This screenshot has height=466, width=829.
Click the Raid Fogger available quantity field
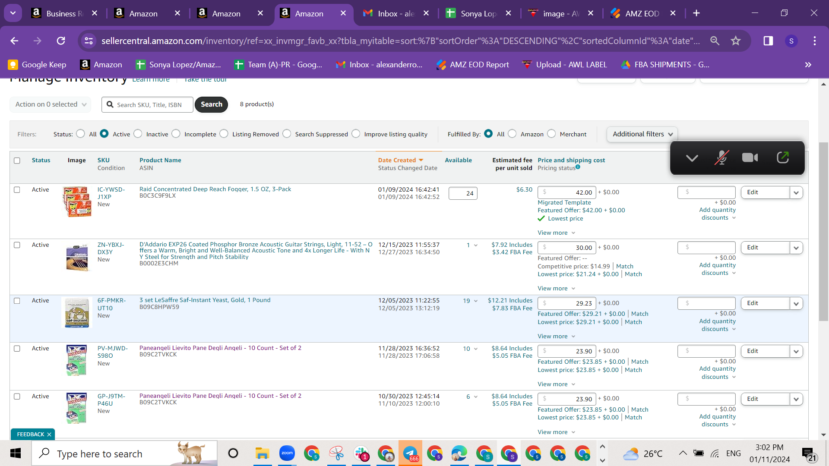pyautogui.click(x=463, y=193)
